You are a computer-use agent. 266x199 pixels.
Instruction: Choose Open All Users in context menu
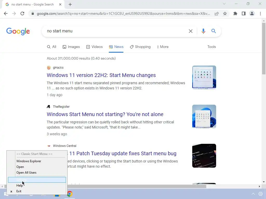point(37,173)
